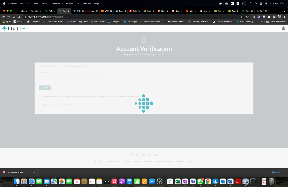This screenshot has height=187, width=288.
Task: Open Other Bookmarks folder
Action: click(x=276, y=22)
